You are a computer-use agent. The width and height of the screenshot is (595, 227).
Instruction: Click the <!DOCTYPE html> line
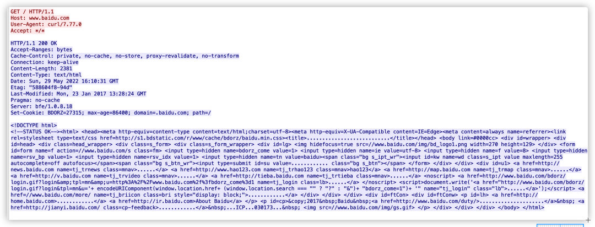(34, 125)
